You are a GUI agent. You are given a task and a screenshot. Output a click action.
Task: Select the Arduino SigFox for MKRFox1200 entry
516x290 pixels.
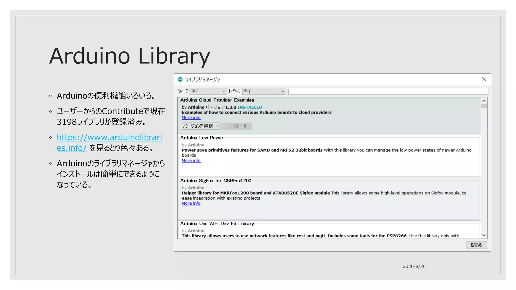[x=328, y=211]
